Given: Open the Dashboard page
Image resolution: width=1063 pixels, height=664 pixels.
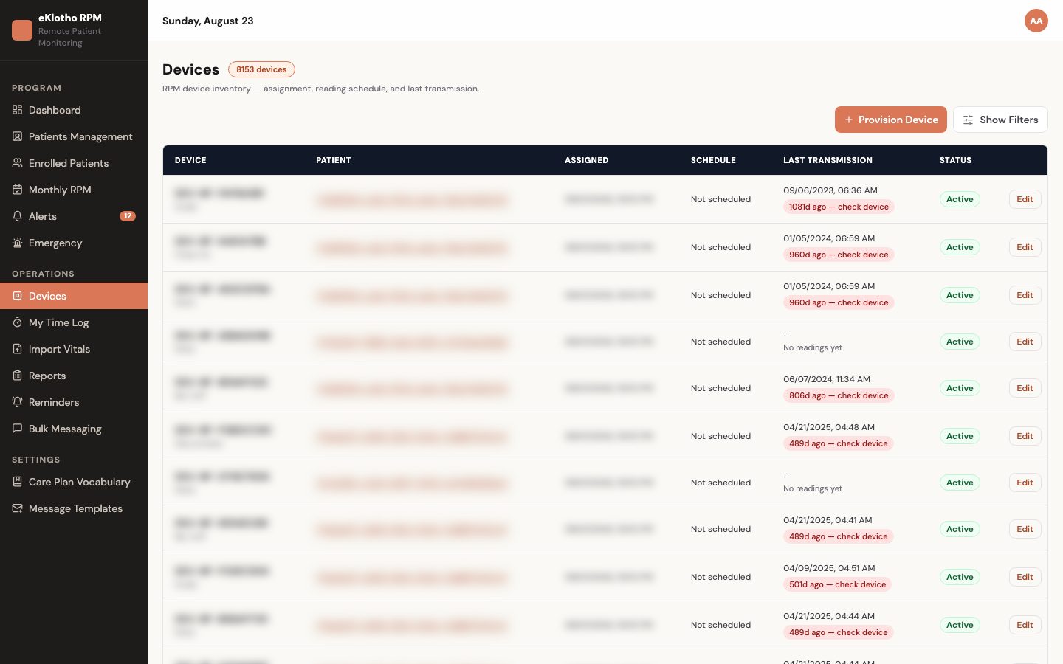Looking at the screenshot, I should click(x=74, y=110).
